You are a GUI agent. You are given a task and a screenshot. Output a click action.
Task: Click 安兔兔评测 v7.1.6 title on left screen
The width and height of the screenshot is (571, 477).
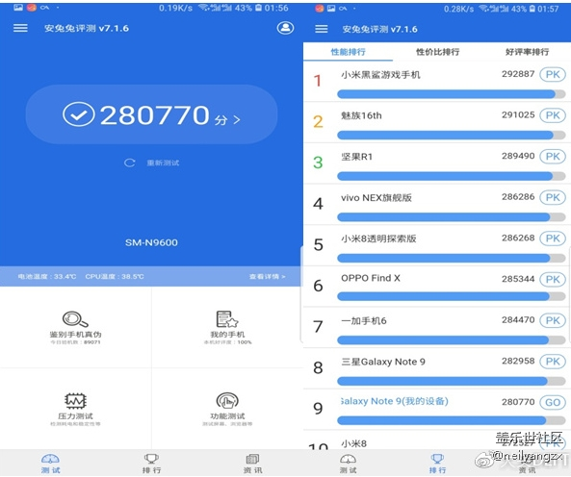click(87, 28)
